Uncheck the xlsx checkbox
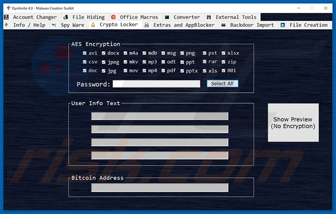Screen dimensions: 336x214 coord(223,53)
